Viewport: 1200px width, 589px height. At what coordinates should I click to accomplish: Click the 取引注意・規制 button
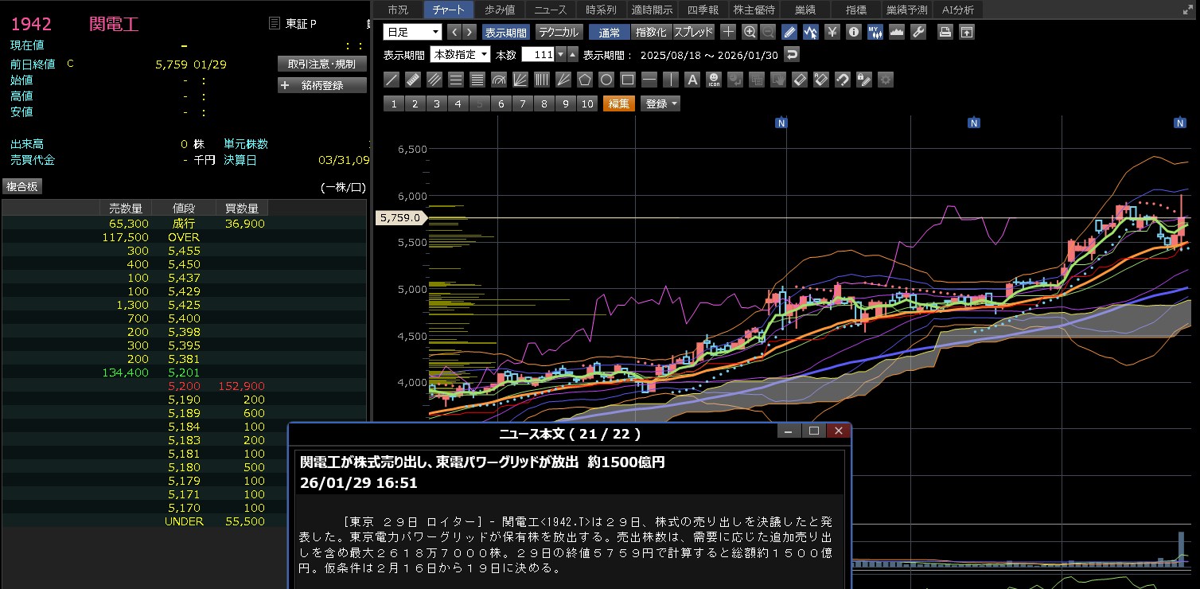point(322,64)
